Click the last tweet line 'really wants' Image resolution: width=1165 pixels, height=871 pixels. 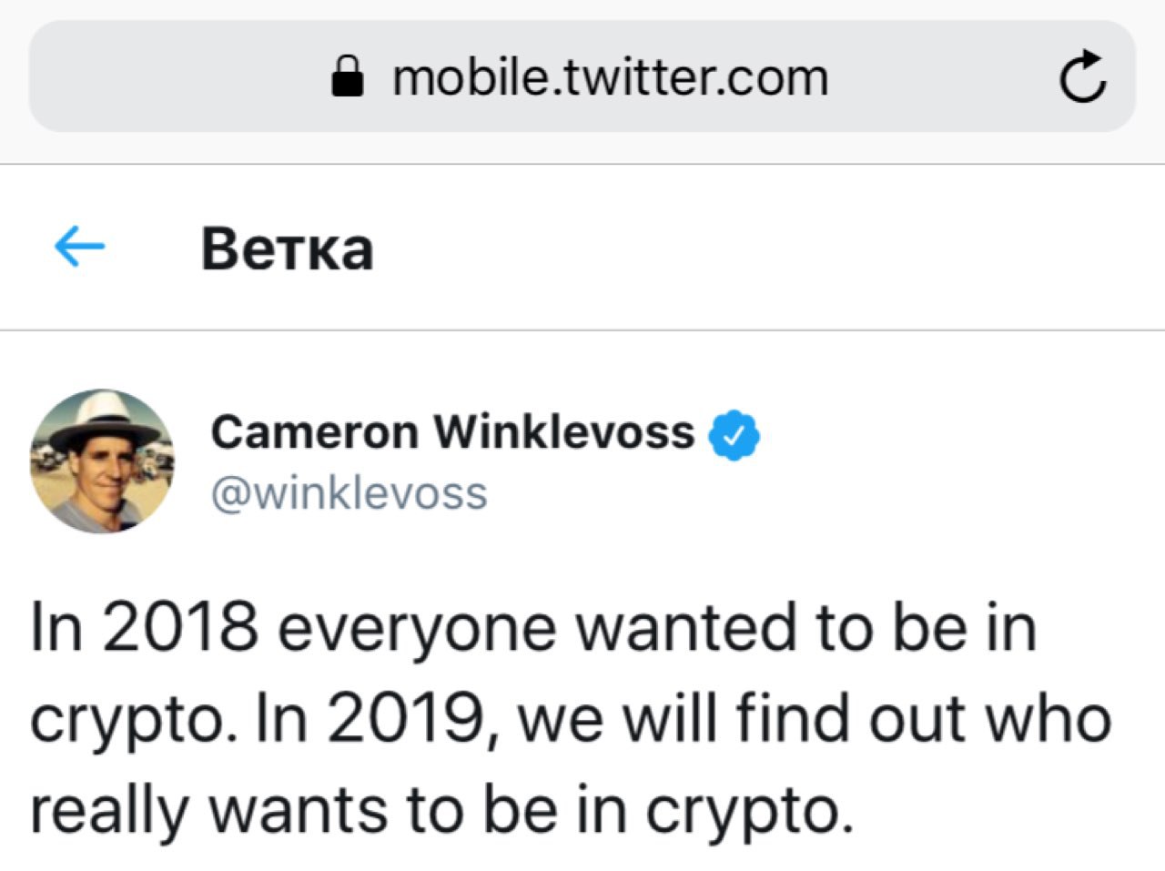coord(441,810)
